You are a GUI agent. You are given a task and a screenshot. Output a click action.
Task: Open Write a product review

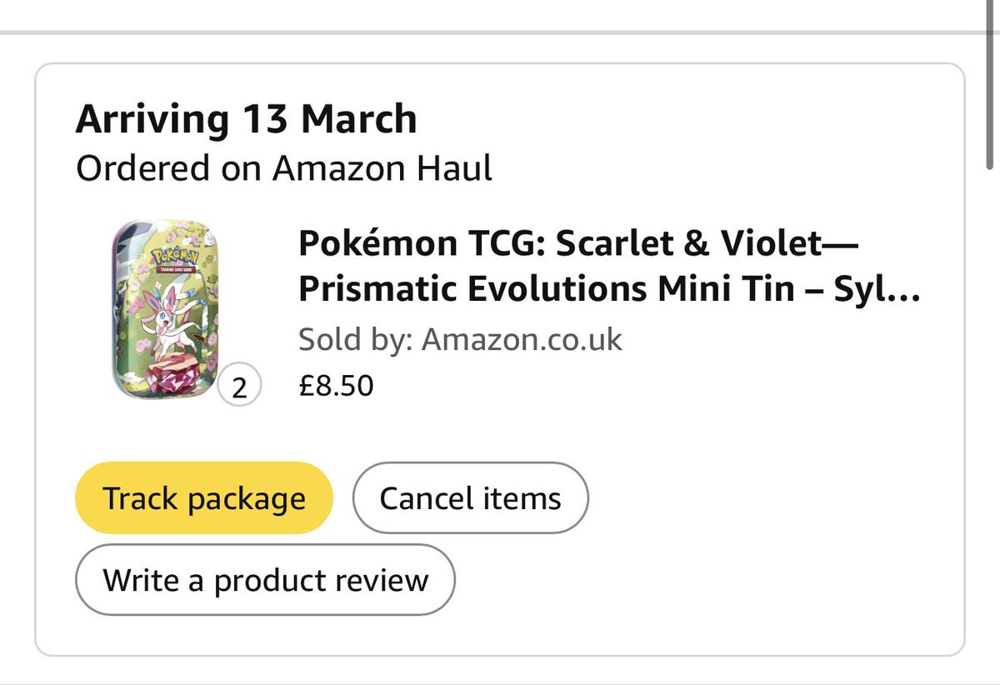265,579
